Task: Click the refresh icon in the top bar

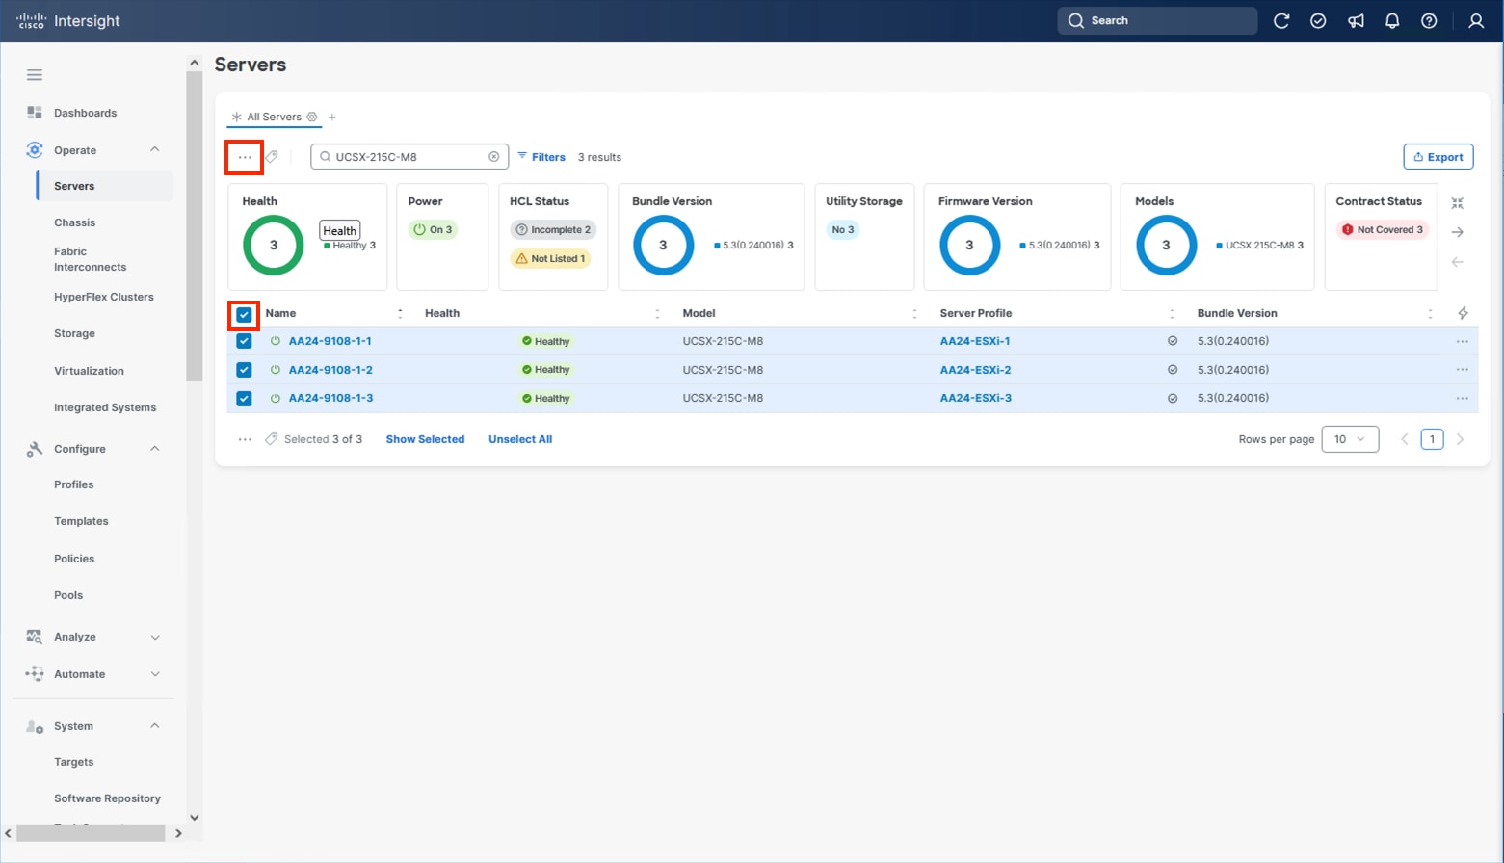Action: tap(1280, 21)
